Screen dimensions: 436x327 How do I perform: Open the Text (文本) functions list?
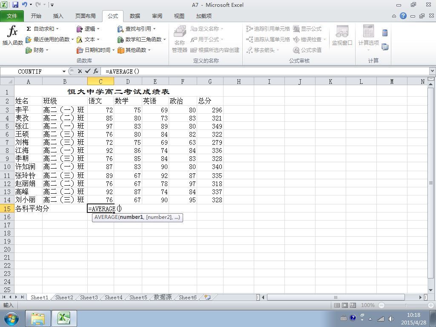click(88, 40)
